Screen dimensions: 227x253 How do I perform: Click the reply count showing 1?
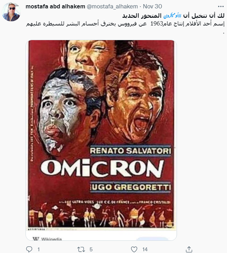click(x=38, y=250)
